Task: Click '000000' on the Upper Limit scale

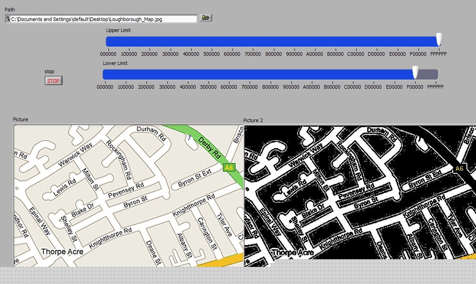Action: [x=108, y=54]
